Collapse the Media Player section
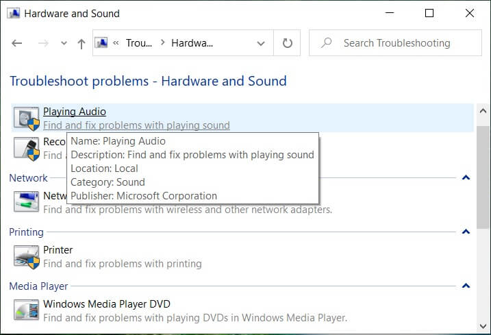491x335 pixels. tap(466, 286)
